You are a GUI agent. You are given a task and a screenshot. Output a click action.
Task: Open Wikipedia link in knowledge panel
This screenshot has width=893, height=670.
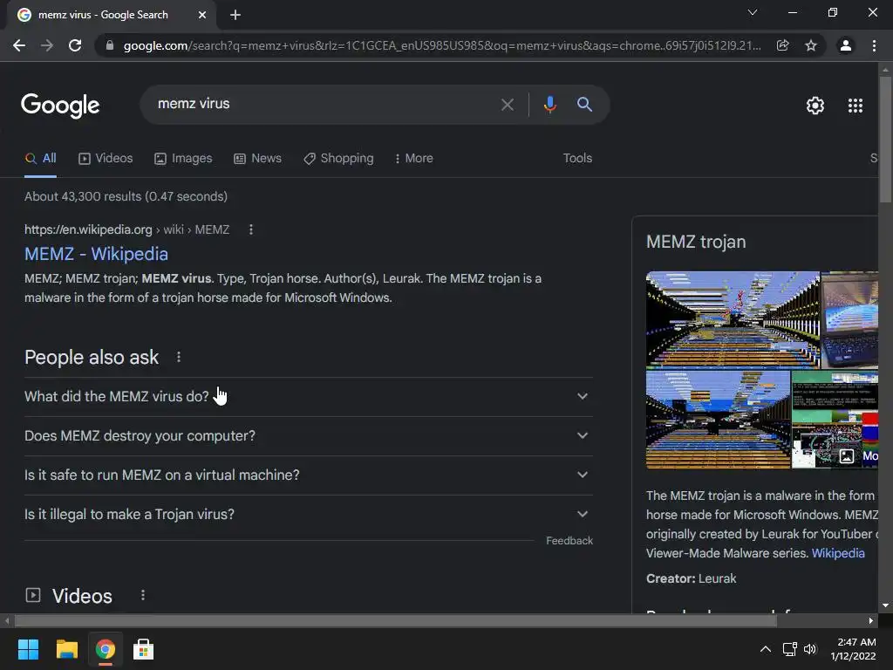point(838,553)
